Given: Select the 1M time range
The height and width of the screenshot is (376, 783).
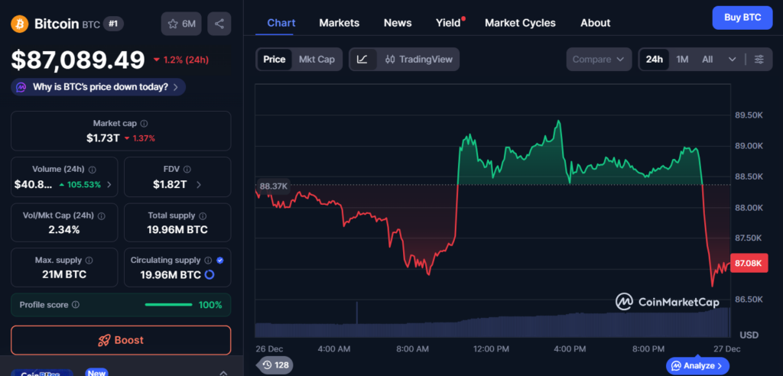Looking at the screenshot, I should pyautogui.click(x=682, y=60).
